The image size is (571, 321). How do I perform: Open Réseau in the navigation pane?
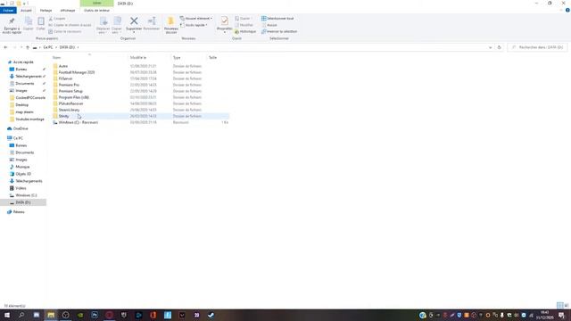19,212
